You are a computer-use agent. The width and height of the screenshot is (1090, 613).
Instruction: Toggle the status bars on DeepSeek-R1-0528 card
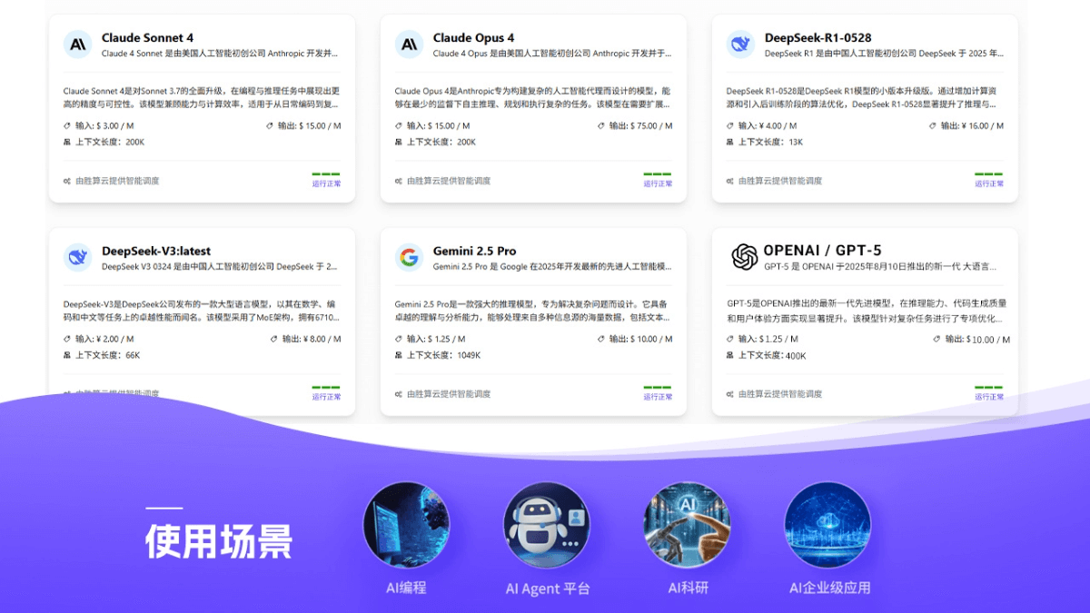988,175
